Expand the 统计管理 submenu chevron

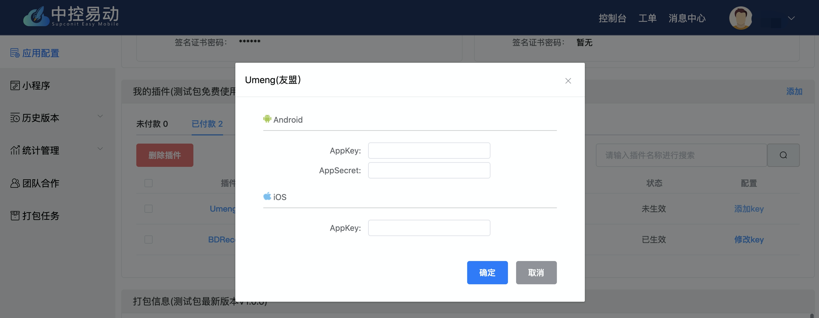100,149
